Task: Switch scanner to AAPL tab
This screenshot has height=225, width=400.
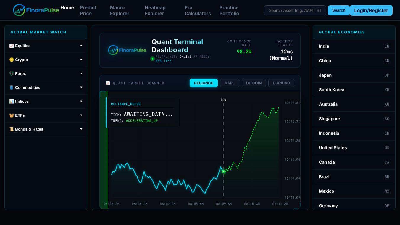Action: (230, 83)
